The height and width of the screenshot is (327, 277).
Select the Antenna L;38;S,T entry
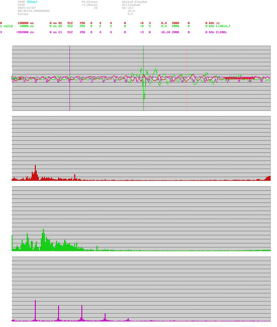[223, 26]
